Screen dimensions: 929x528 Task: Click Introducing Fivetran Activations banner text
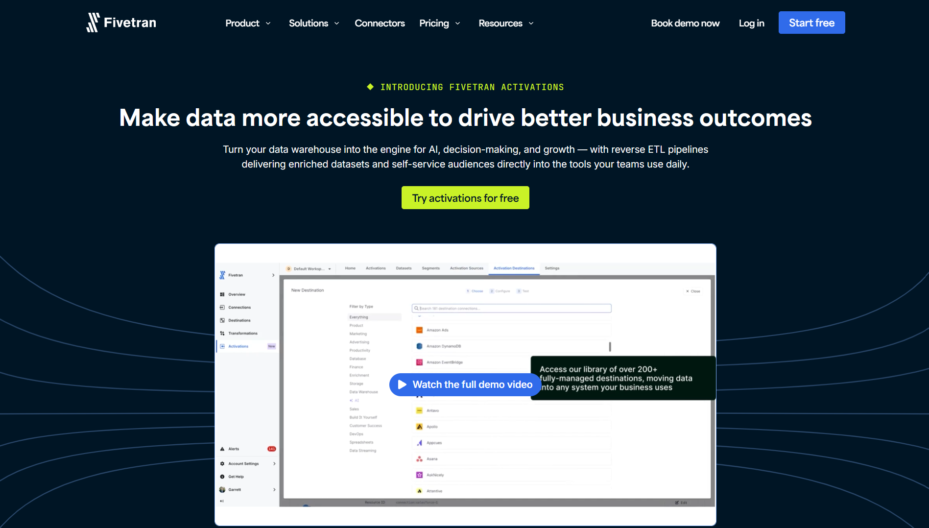coord(472,87)
